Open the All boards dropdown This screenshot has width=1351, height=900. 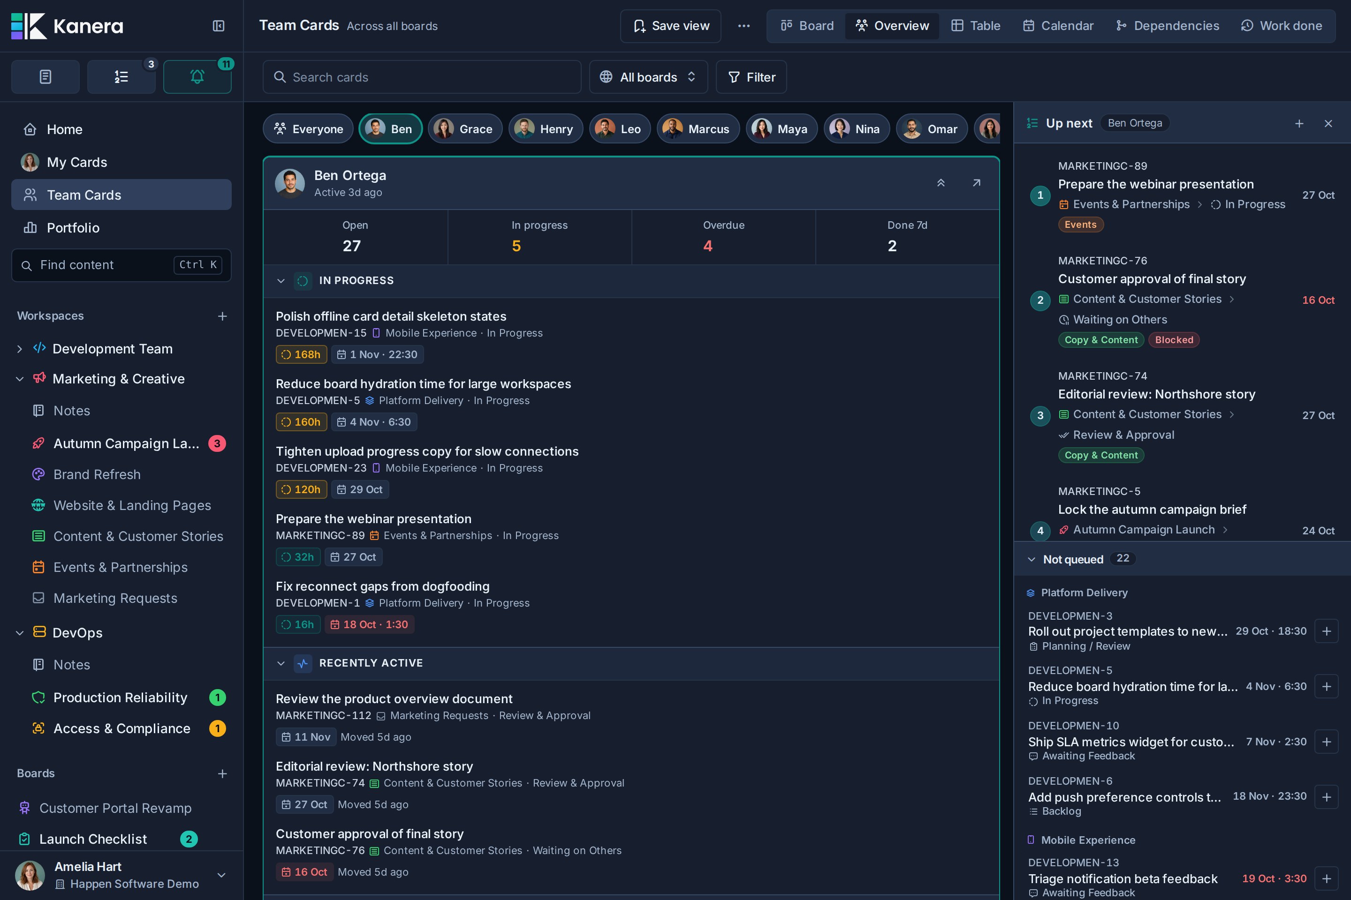[648, 77]
